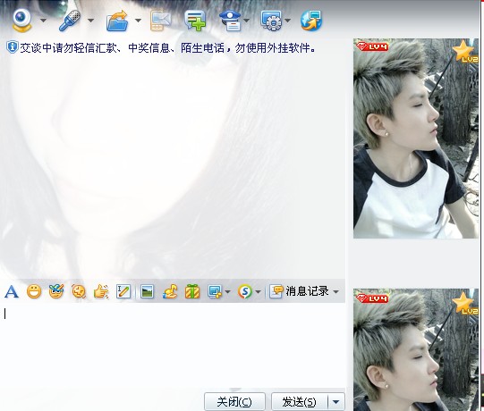Click the contact's large avatar photo
The height and width of the screenshot is (411, 484).
point(415,138)
